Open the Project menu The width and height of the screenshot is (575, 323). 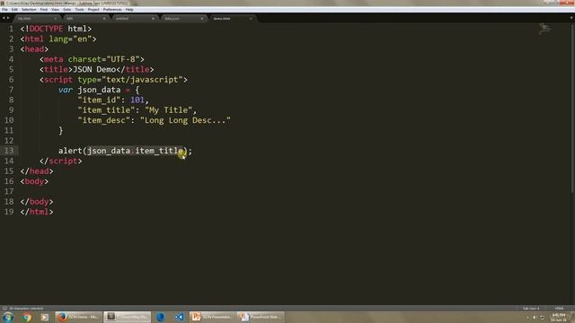pos(93,10)
